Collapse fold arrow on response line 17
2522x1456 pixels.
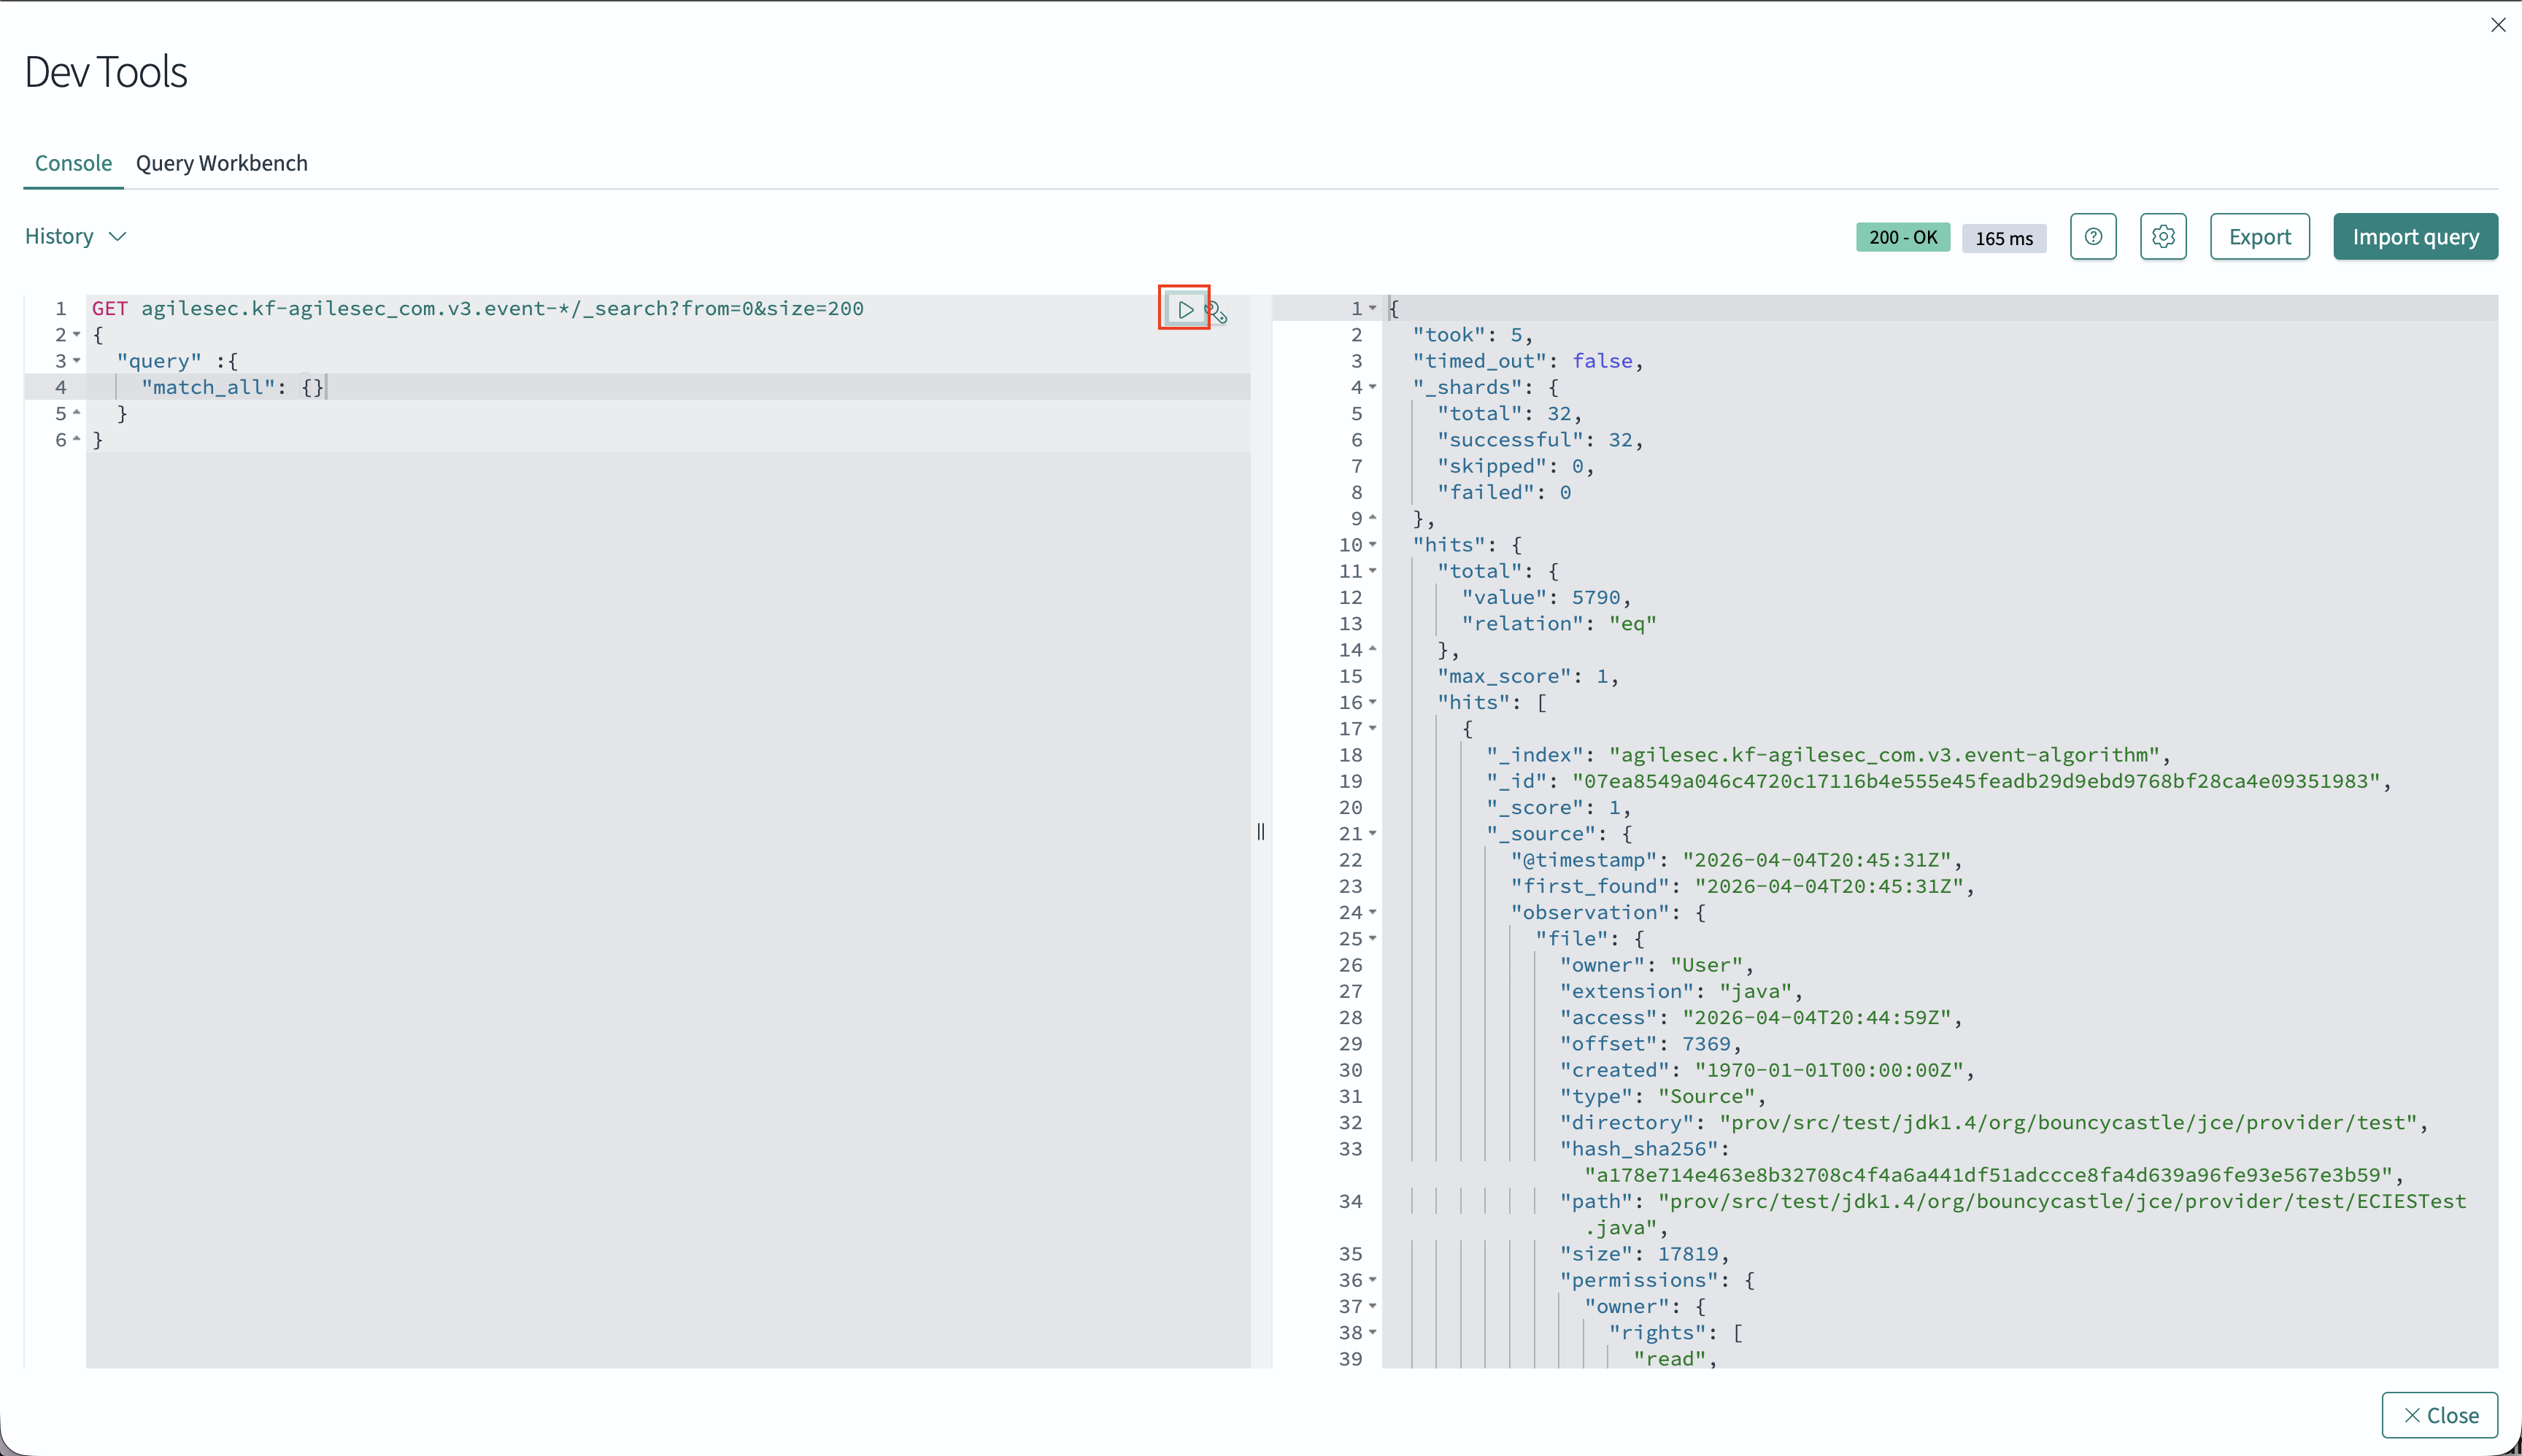point(1373,728)
